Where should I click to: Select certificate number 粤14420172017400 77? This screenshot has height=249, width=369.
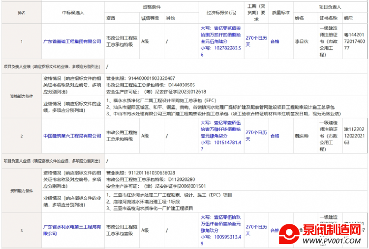click(355, 41)
